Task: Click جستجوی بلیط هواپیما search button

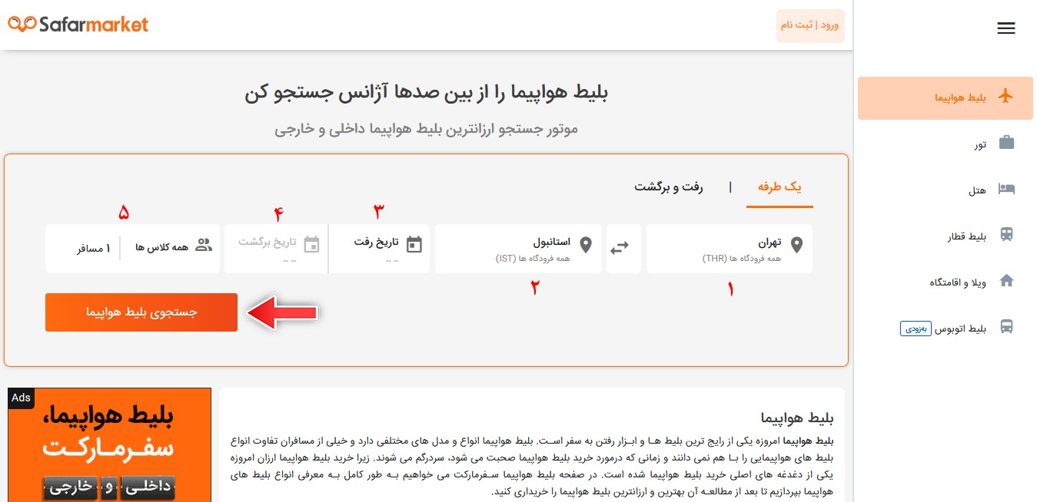Action: tap(141, 312)
